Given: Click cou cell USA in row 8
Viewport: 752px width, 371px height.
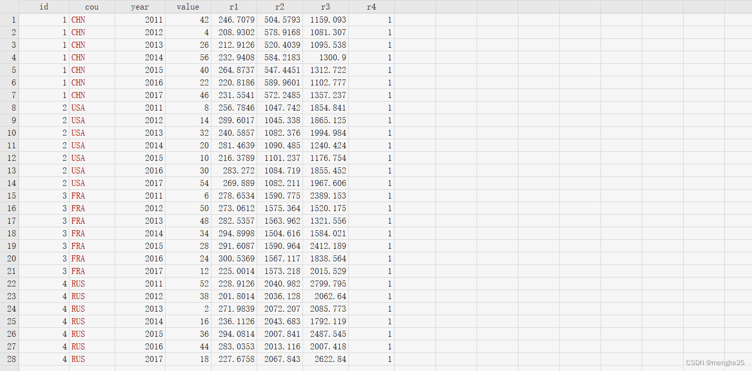Looking at the screenshot, I should (x=92, y=108).
